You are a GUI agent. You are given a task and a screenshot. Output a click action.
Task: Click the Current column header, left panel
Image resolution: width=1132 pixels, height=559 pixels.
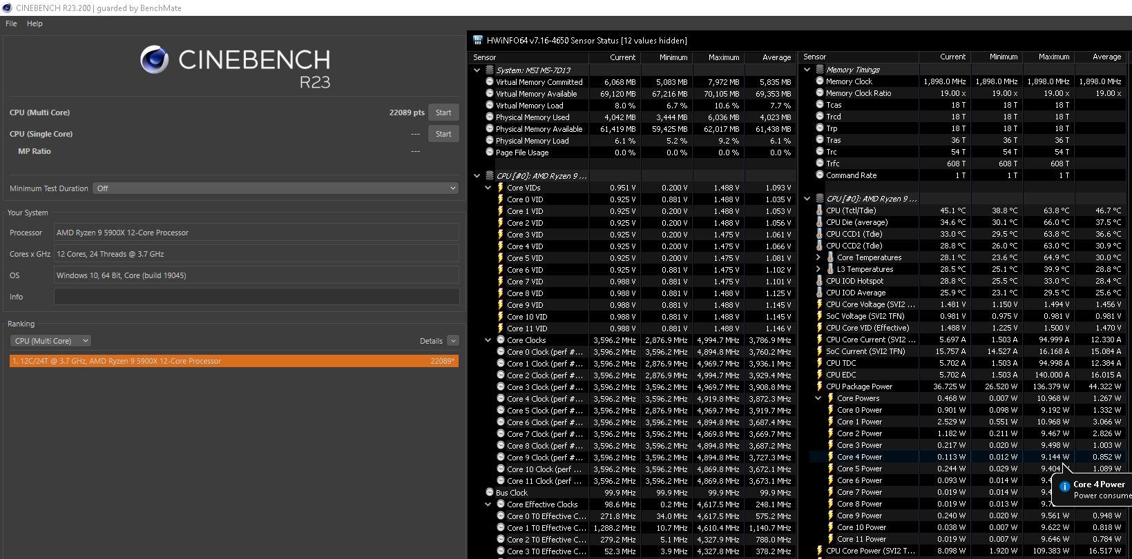pyautogui.click(x=615, y=57)
